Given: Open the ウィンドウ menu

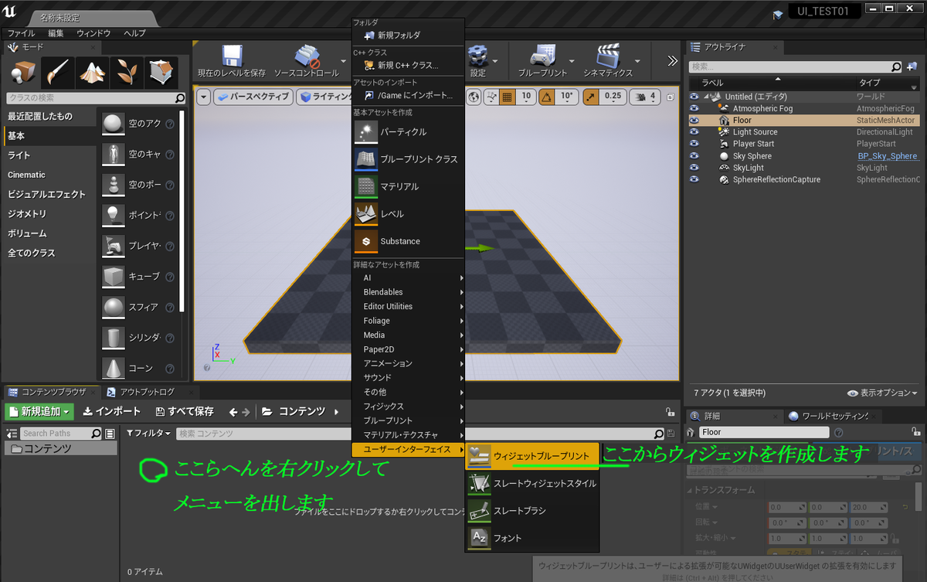Looking at the screenshot, I should tap(93, 33).
